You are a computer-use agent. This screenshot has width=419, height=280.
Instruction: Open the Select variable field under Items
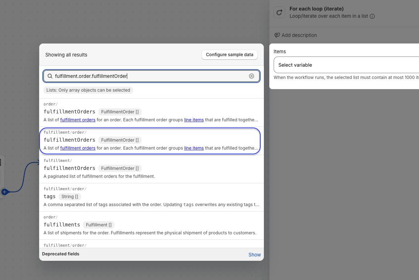tap(346, 65)
